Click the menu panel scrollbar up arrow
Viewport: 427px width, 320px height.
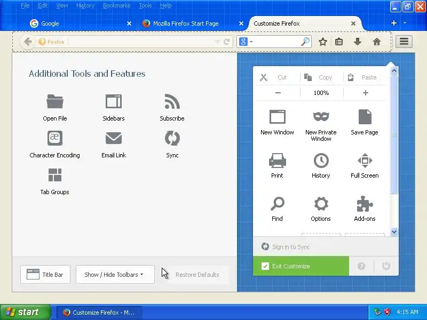point(394,71)
